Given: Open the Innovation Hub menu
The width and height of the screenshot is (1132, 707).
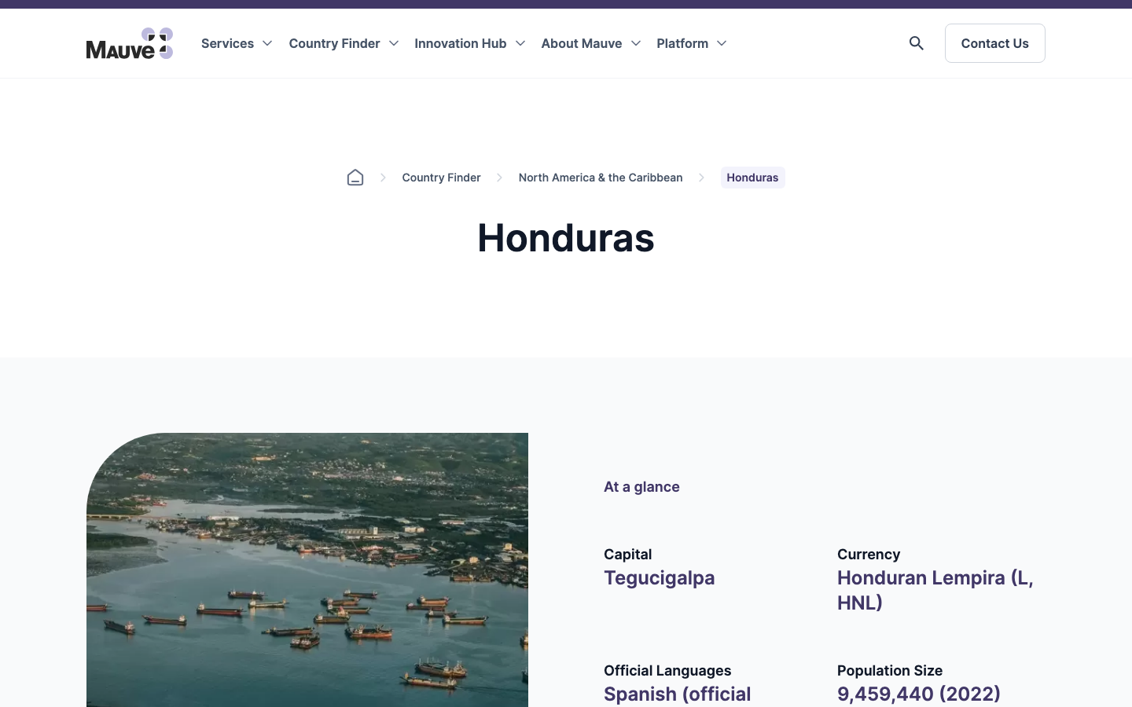Looking at the screenshot, I should (461, 43).
